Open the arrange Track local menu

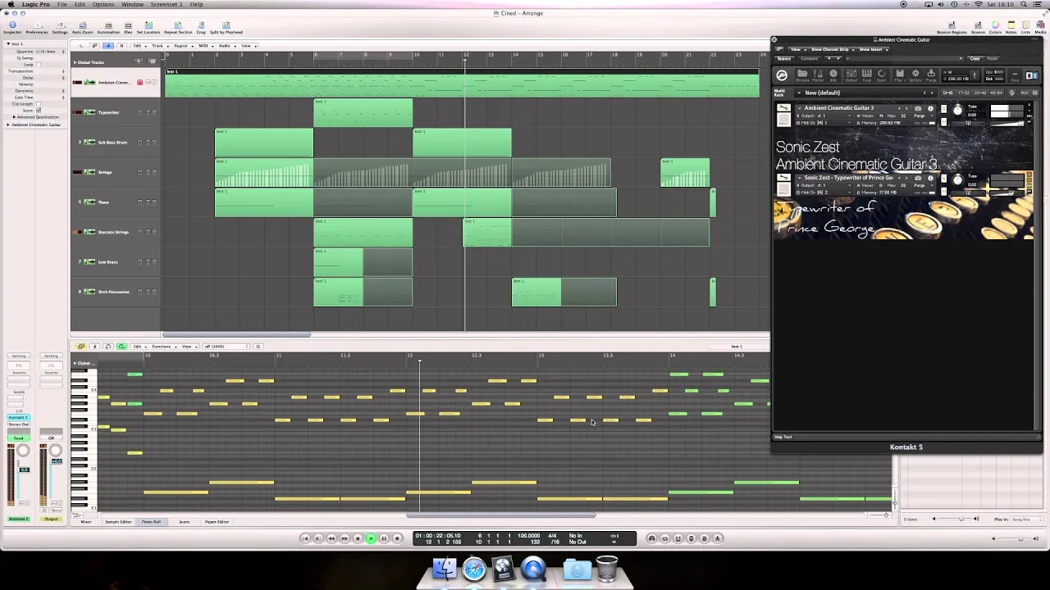[160, 46]
